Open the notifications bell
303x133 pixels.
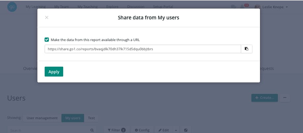(242, 7)
